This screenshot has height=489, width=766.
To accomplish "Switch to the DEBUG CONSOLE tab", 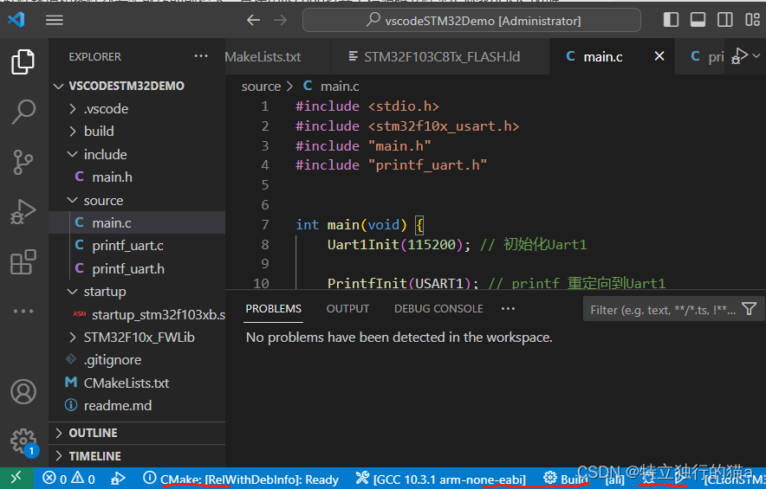I will coord(438,309).
